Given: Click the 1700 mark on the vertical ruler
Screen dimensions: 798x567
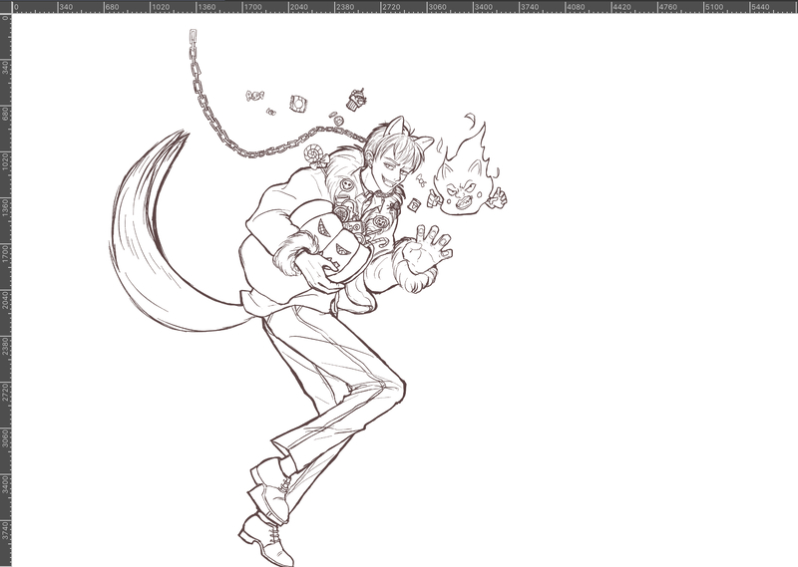Looking at the screenshot, I should pyautogui.click(x=6, y=253).
